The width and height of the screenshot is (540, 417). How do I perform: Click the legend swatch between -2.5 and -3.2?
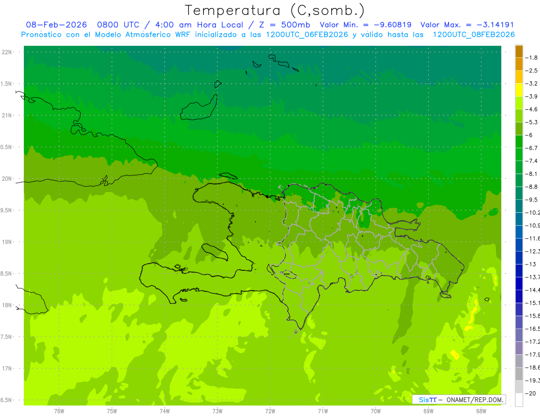pos(519,77)
